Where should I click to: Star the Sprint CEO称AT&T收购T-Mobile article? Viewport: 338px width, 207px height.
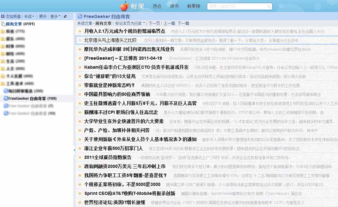point(80,194)
